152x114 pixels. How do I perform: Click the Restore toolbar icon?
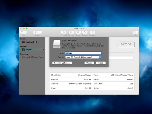[85, 32]
